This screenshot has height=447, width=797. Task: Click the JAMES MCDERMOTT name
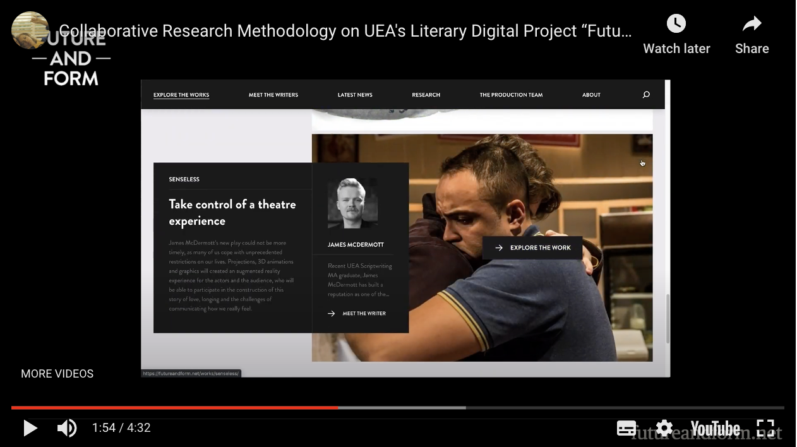(x=356, y=245)
